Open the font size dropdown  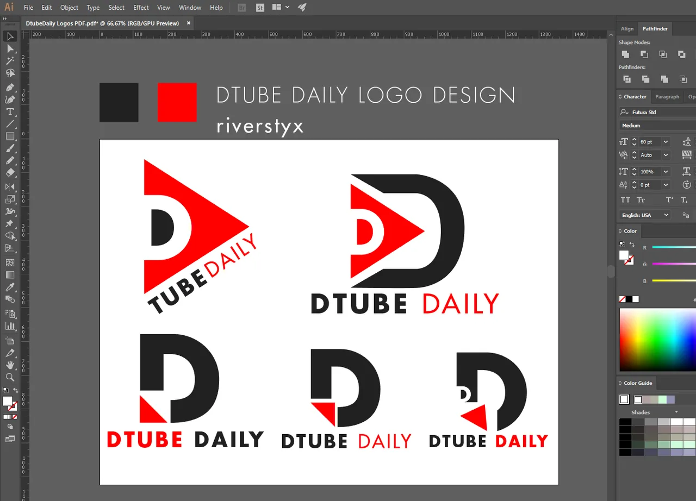666,142
